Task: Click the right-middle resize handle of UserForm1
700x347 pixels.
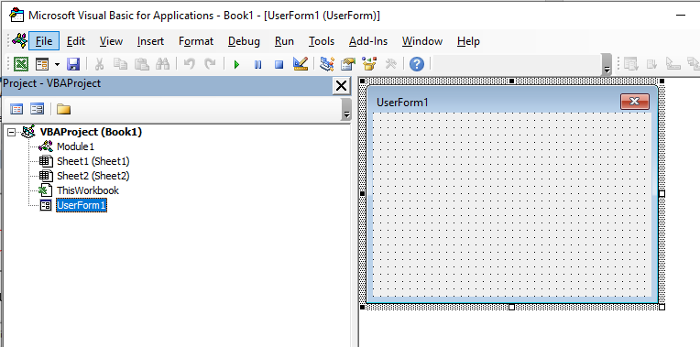Action: pyautogui.click(x=662, y=193)
